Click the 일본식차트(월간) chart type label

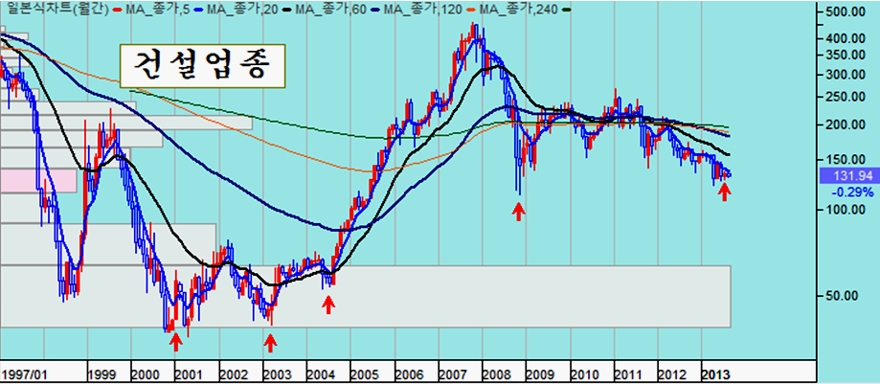[x=55, y=9]
